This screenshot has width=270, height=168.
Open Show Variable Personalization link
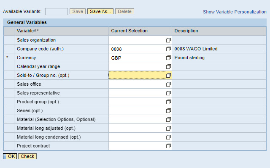(x=235, y=12)
